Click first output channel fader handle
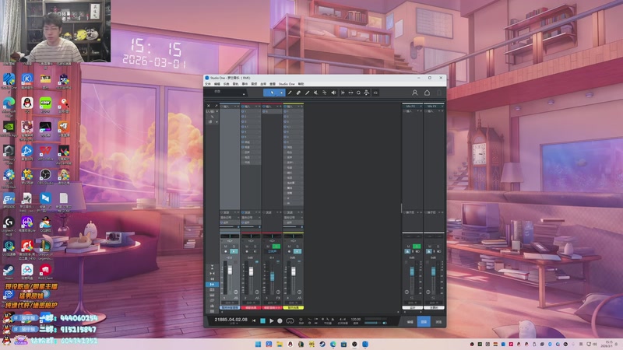Viewport: 623px width, 350px height. tap(412, 271)
